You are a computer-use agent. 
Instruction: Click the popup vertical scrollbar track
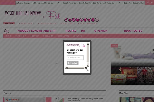[88, 55]
